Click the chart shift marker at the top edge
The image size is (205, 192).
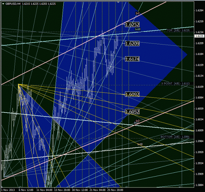pyautogui.click(x=118, y=2)
